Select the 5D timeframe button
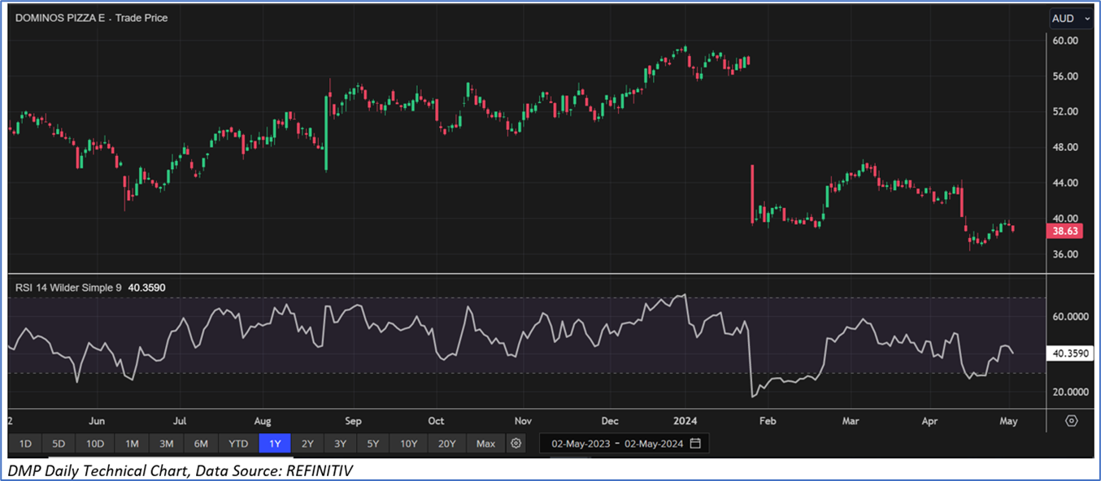 click(x=59, y=444)
